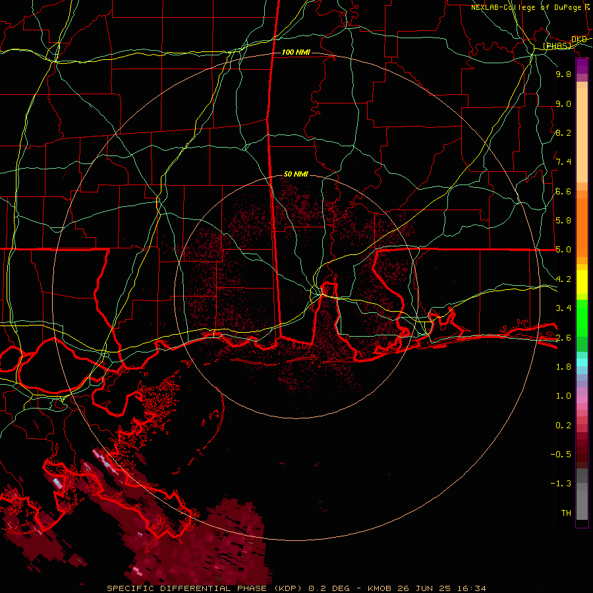Click the orange segment of the color bar

pos(582,227)
